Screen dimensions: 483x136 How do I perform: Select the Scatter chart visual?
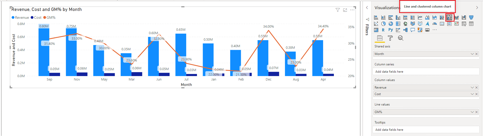tap(376, 24)
